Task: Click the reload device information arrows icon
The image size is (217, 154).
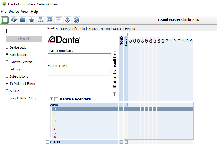Action: click(14, 20)
